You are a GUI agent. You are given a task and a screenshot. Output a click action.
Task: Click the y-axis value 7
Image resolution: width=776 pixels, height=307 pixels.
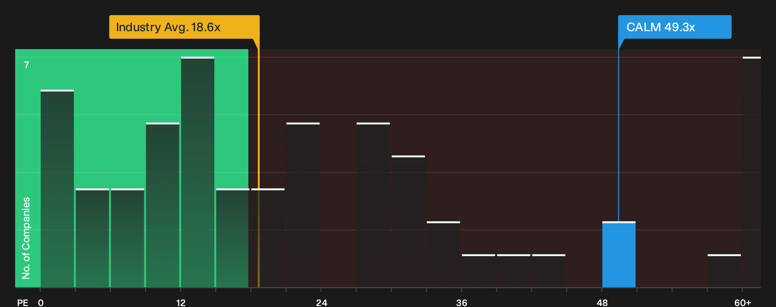pyautogui.click(x=26, y=65)
